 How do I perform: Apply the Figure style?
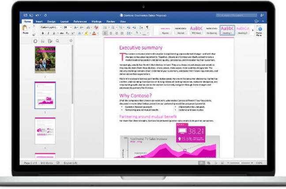pos(165,30)
